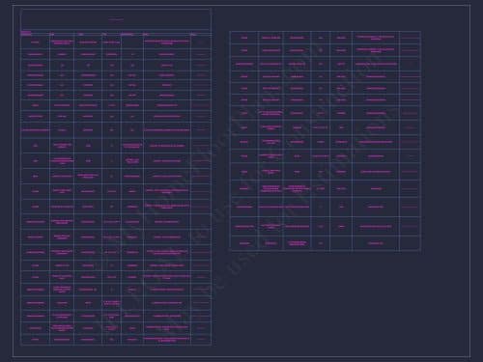Image resolution: width=483 pixels, height=362 pixels.
Task: Click the second cell in the right table's first row
Action: (x=270, y=38)
